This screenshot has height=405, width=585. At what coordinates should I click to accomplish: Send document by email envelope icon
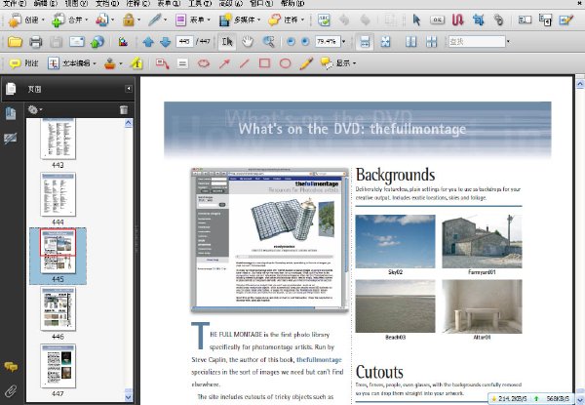click(76, 42)
